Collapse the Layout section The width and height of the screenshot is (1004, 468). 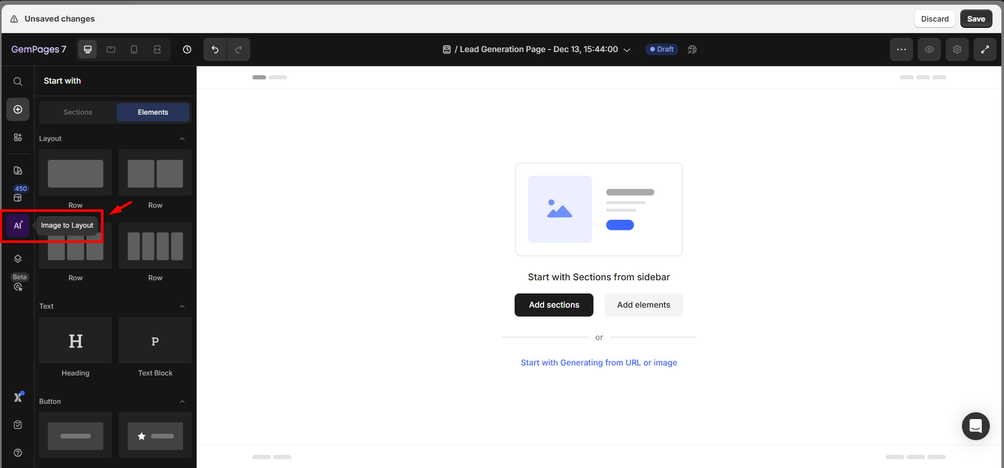[182, 139]
